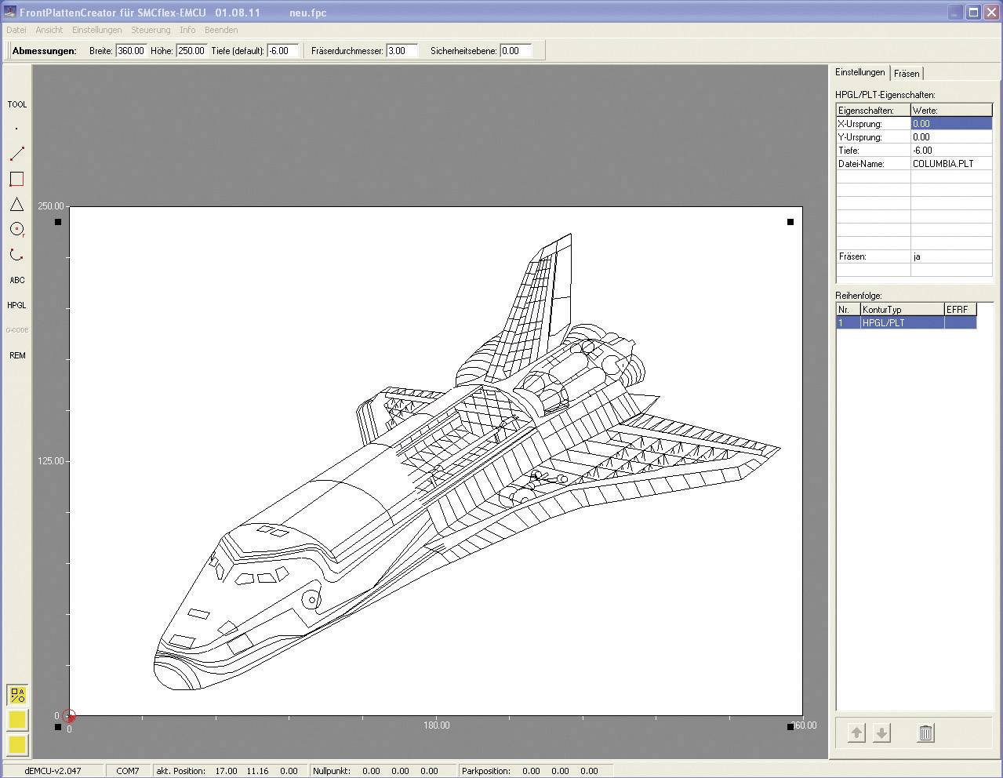Click the greyed G-CODE tool
The image size is (1003, 778).
[x=16, y=330]
